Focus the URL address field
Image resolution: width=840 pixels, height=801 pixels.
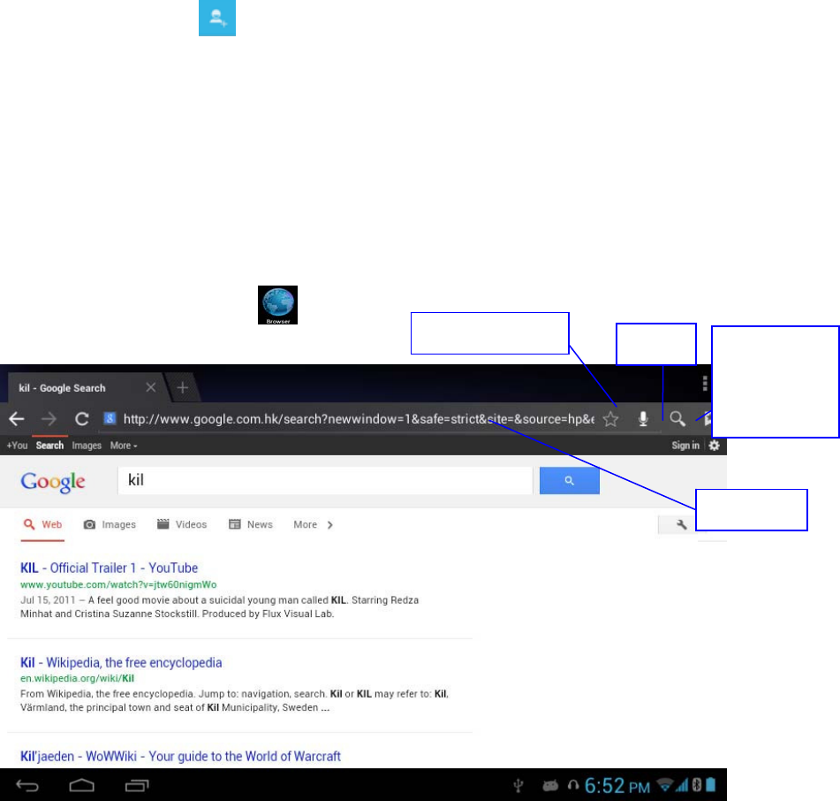[x=359, y=419]
